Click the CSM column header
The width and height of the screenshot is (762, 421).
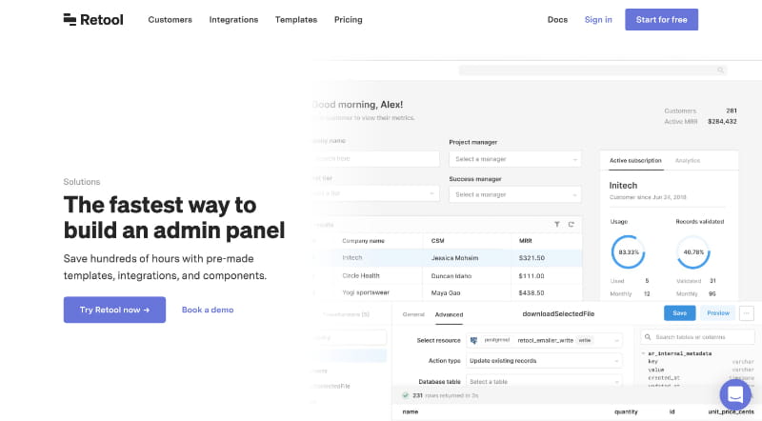pos(437,241)
